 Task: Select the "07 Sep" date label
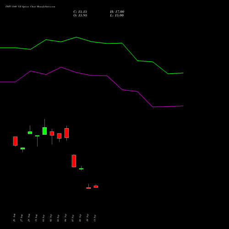click(73, 218)
